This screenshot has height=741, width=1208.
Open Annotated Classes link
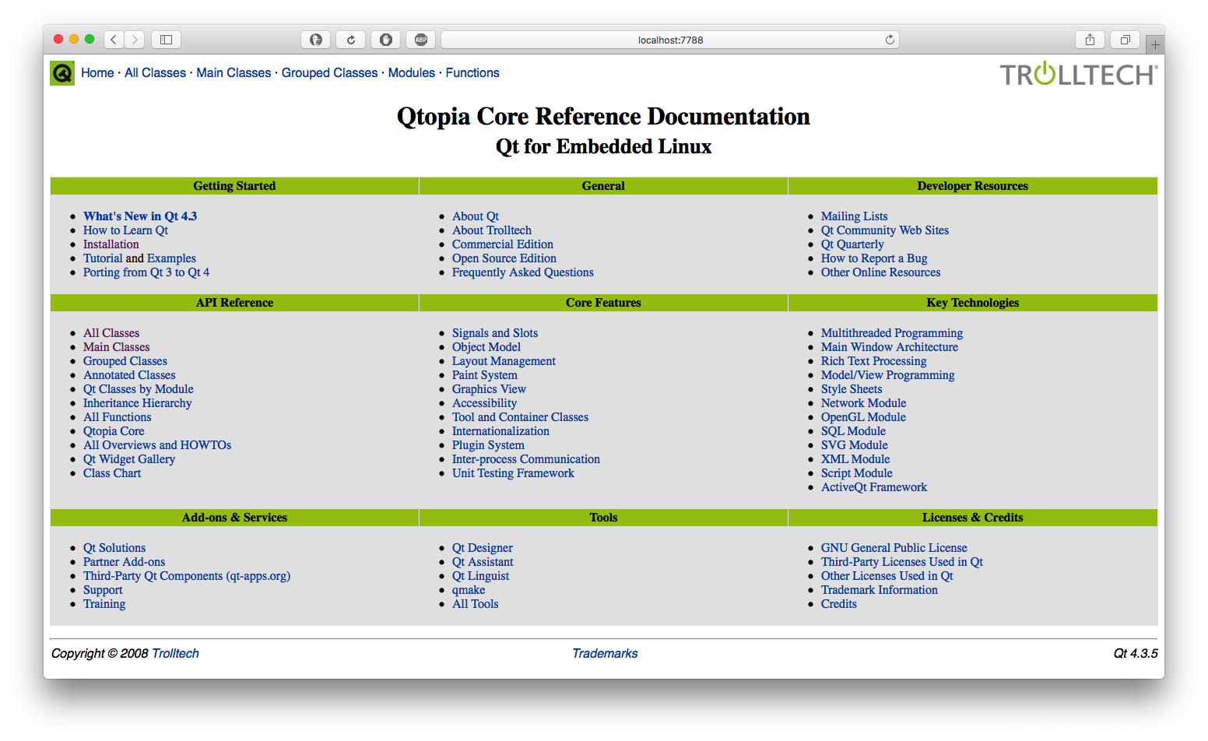129,375
